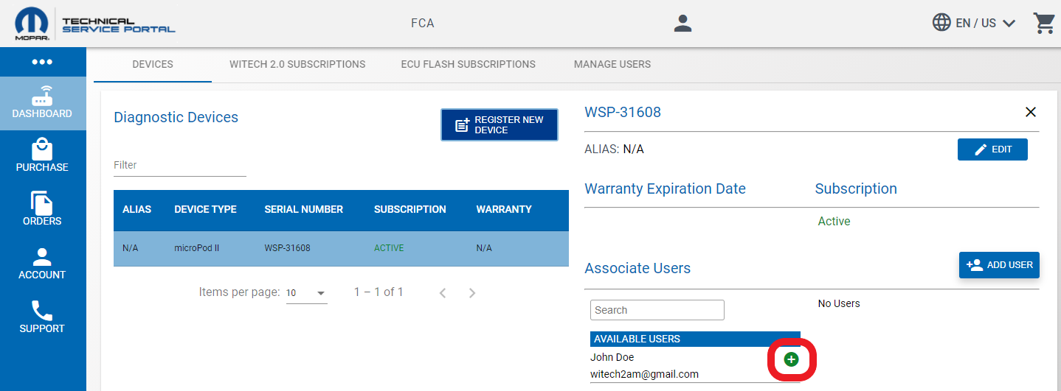This screenshot has width=1061, height=391.
Task: Open items per page dropdown
Action: (x=306, y=293)
